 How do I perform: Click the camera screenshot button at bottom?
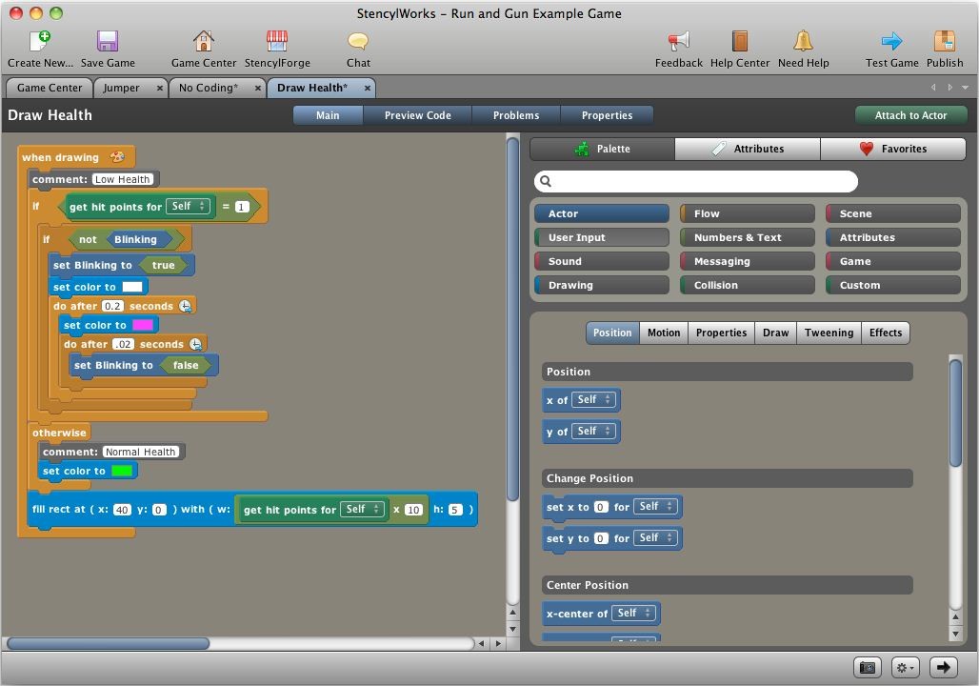(868, 667)
